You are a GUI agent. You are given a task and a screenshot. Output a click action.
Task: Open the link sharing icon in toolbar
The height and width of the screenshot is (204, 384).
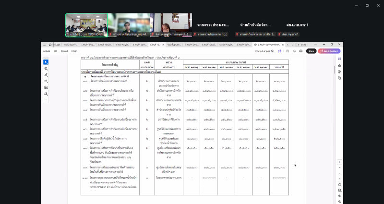click(x=279, y=51)
